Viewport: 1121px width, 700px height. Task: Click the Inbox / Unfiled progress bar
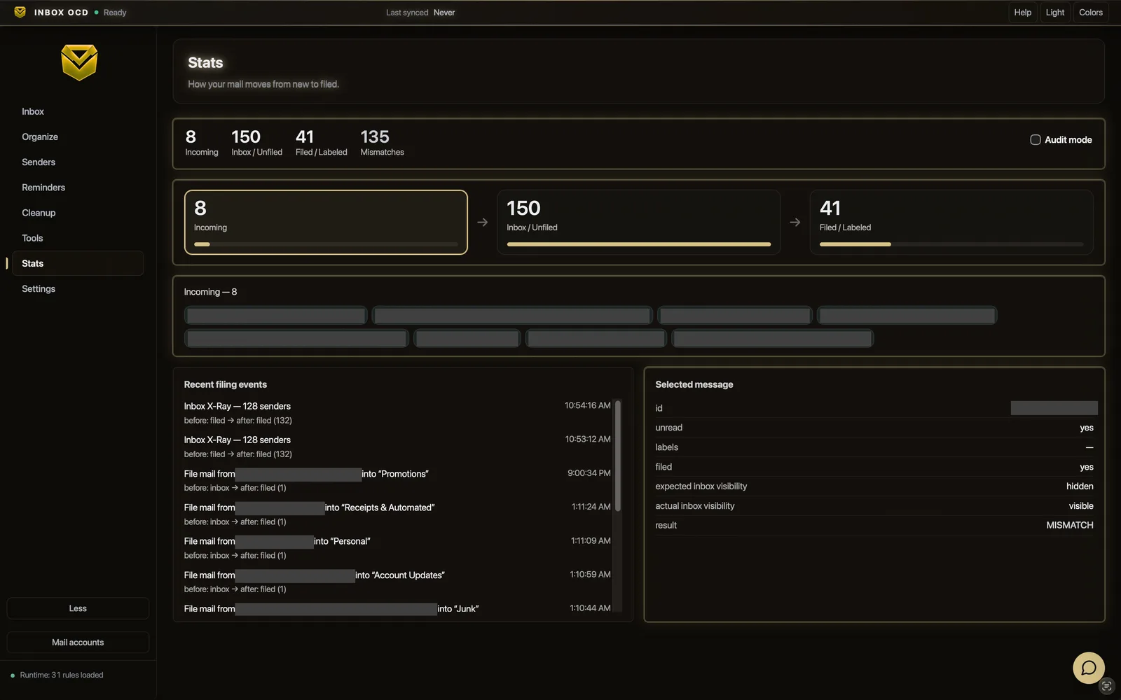[638, 244]
